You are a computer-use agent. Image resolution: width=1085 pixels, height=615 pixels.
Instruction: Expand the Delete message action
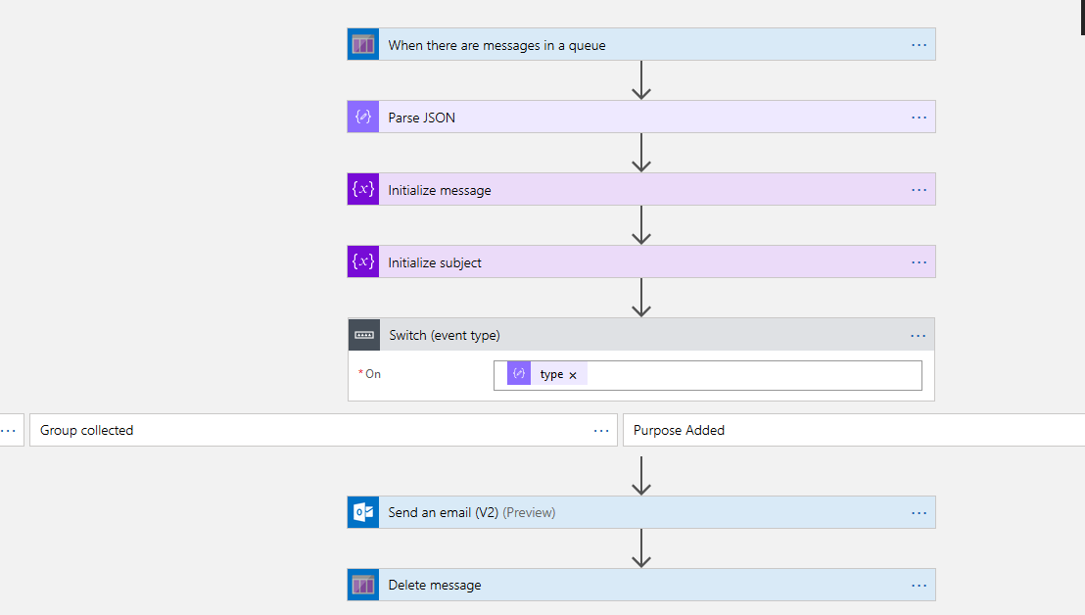tap(641, 586)
